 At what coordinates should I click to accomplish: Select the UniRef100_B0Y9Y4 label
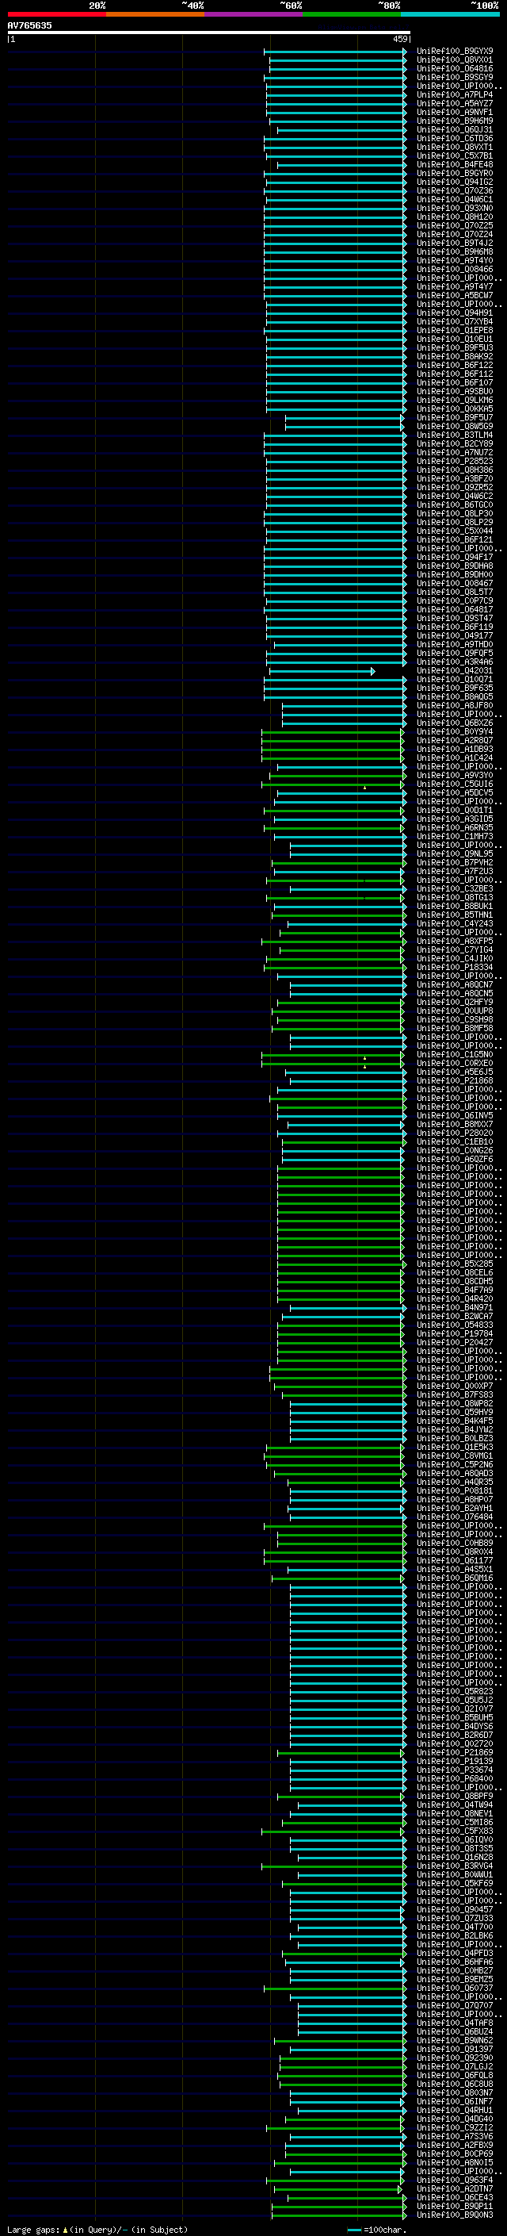[454, 731]
